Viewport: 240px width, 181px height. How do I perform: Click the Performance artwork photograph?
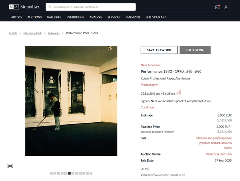71,101
